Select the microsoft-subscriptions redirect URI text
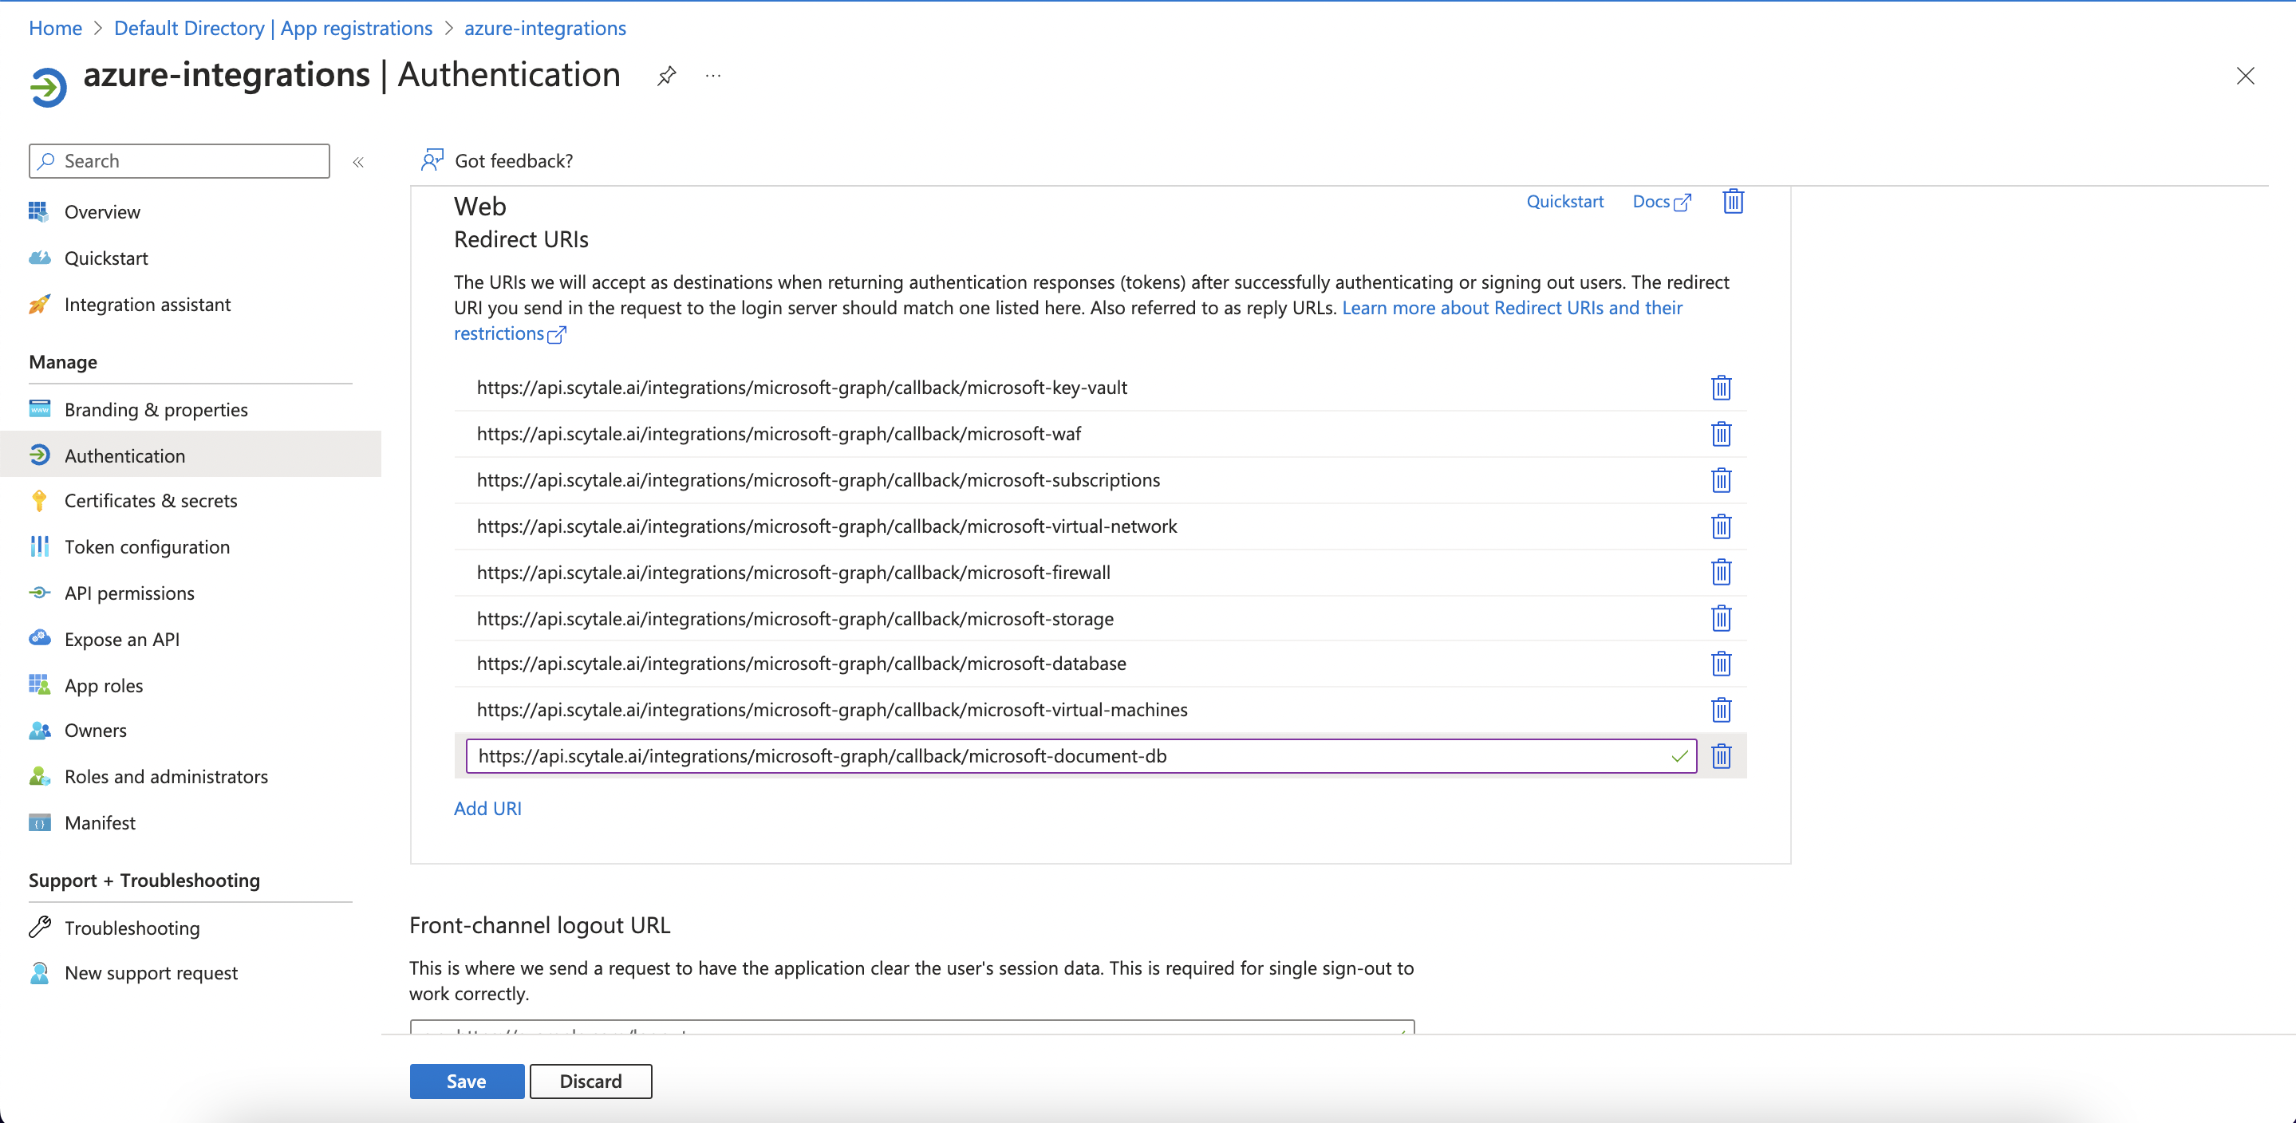The height and width of the screenshot is (1123, 2296). 819,480
